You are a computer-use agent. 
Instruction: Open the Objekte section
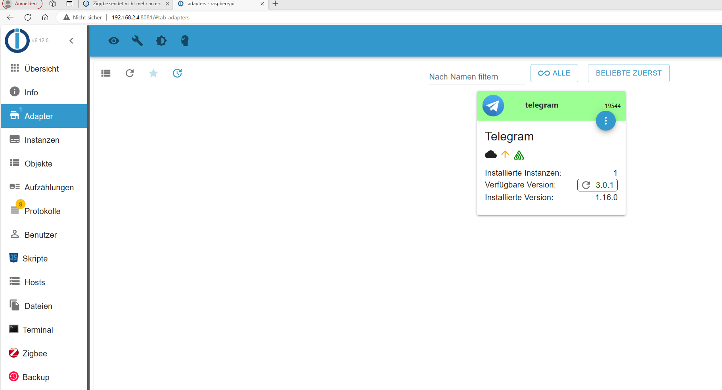(44, 163)
